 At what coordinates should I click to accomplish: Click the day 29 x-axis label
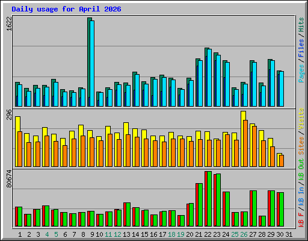point(271,234)
